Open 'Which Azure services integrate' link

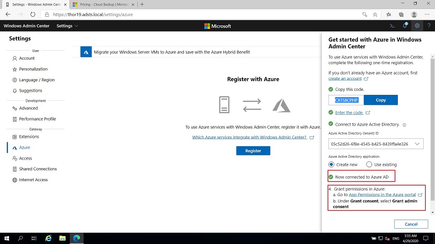(249, 137)
